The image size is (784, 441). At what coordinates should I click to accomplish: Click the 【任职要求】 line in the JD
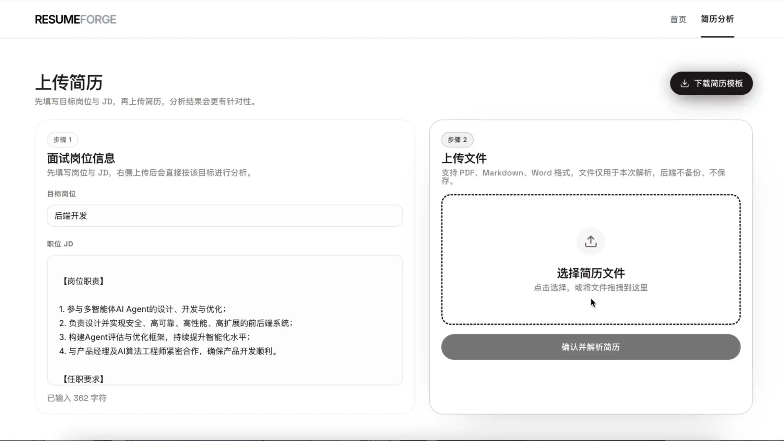coord(83,379)
